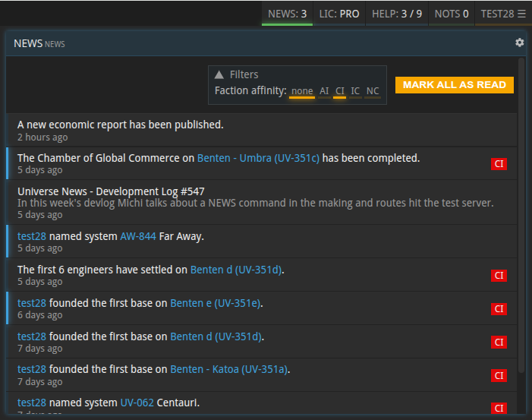
Task: Click CI badge on Katoa news
Action: coord(499,375)
